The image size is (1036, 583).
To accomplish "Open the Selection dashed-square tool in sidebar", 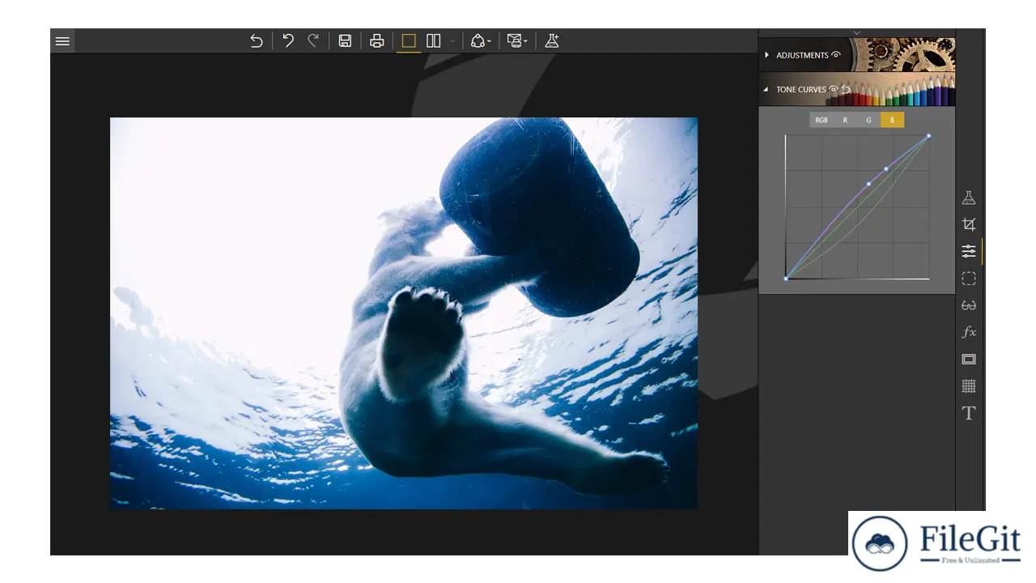I will [969, 279].
